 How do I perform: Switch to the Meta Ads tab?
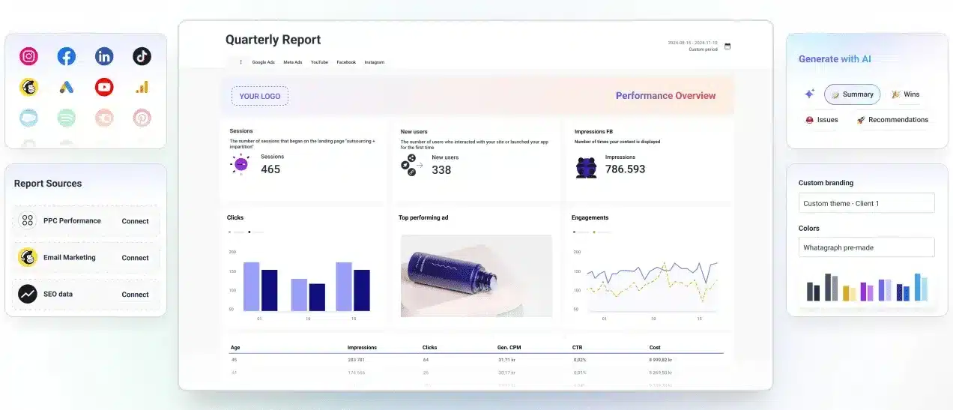click(x=293, y=62)
